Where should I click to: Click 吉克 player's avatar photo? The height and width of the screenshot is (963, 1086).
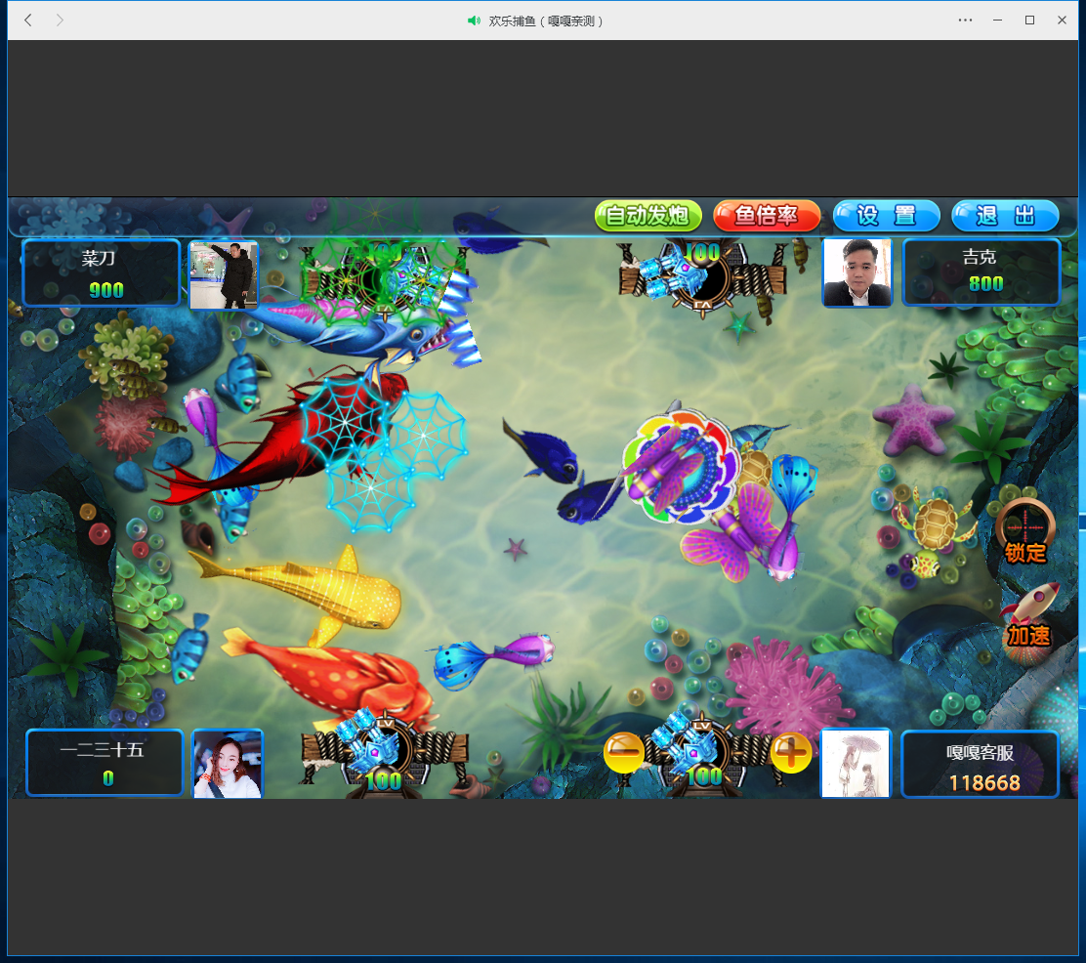(x=856, y=272)
